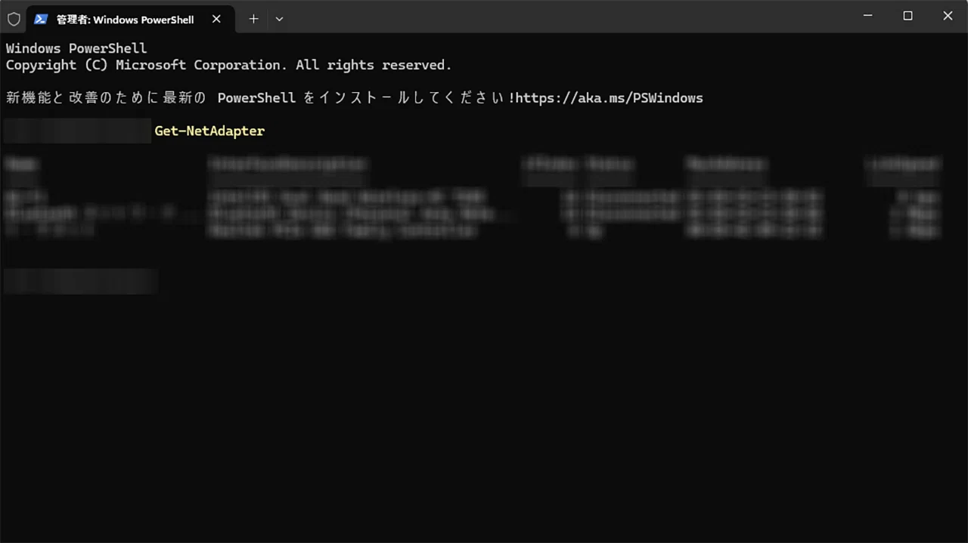Open a new tab with plus button
968x543 pixels.
click(253, 19)
